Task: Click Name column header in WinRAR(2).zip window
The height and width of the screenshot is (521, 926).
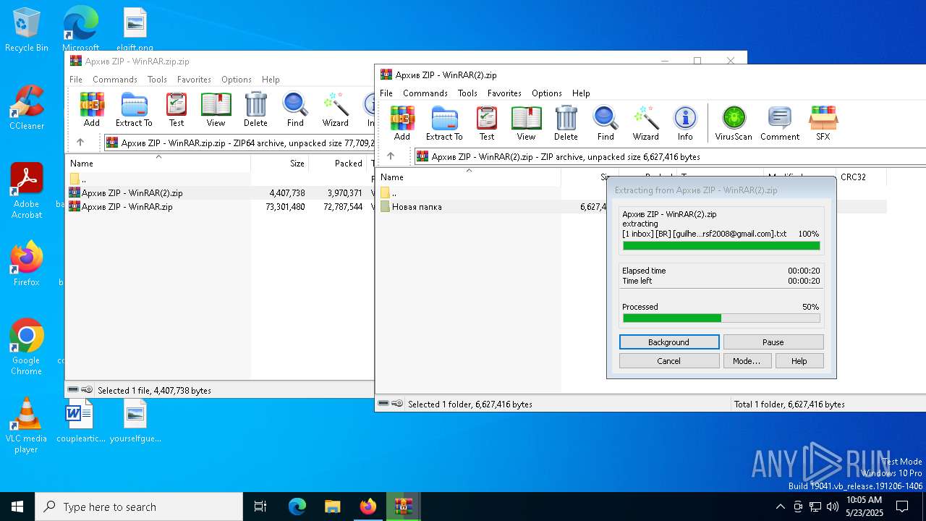Action: pyautogui.click(x=469, y=177)
